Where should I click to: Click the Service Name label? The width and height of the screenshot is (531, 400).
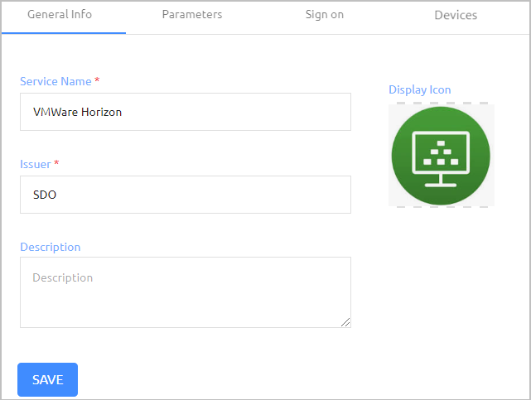pos(56,81)
